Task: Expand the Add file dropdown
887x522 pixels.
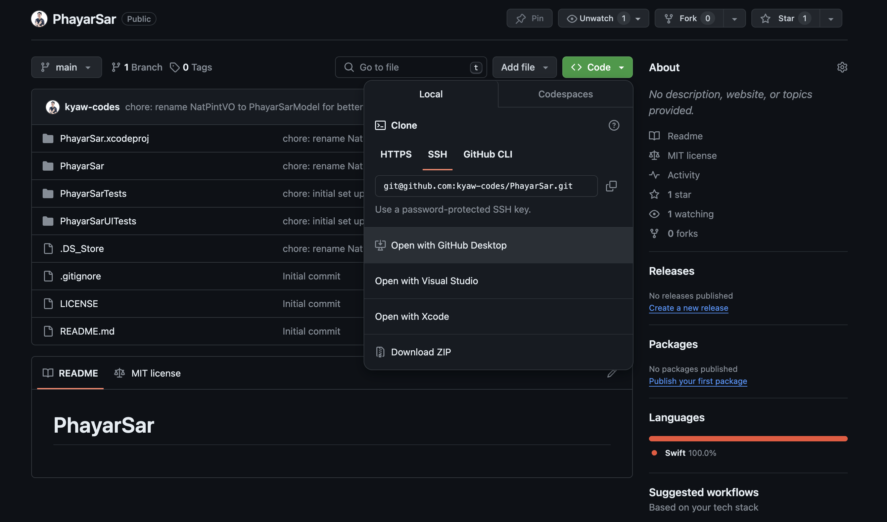Action: [x=524, y=67]
